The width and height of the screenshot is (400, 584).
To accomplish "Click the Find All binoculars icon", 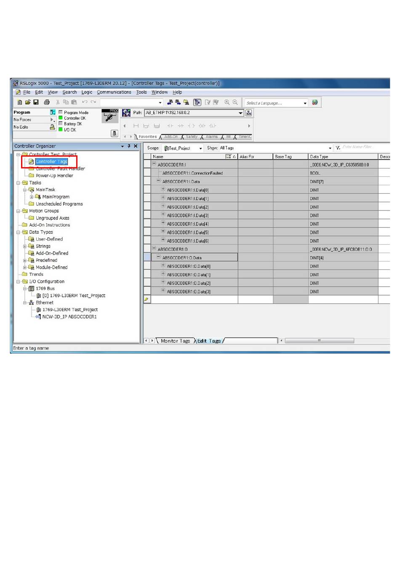I will pyautogui.click(x=187, y=102).
